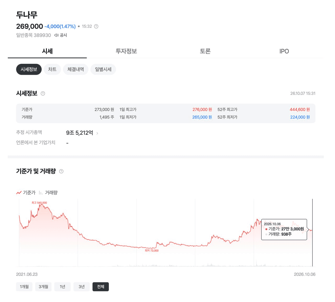
Task: Select the 시세정보 sub-tab pill
Action: click(29, 69)
